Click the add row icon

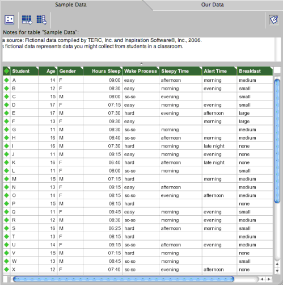(27, 20)
